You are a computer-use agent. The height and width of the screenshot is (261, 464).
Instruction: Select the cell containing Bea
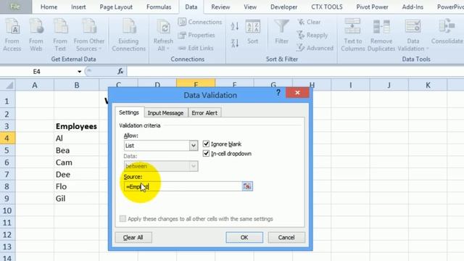pyautogui.click(x=76, y=150)
